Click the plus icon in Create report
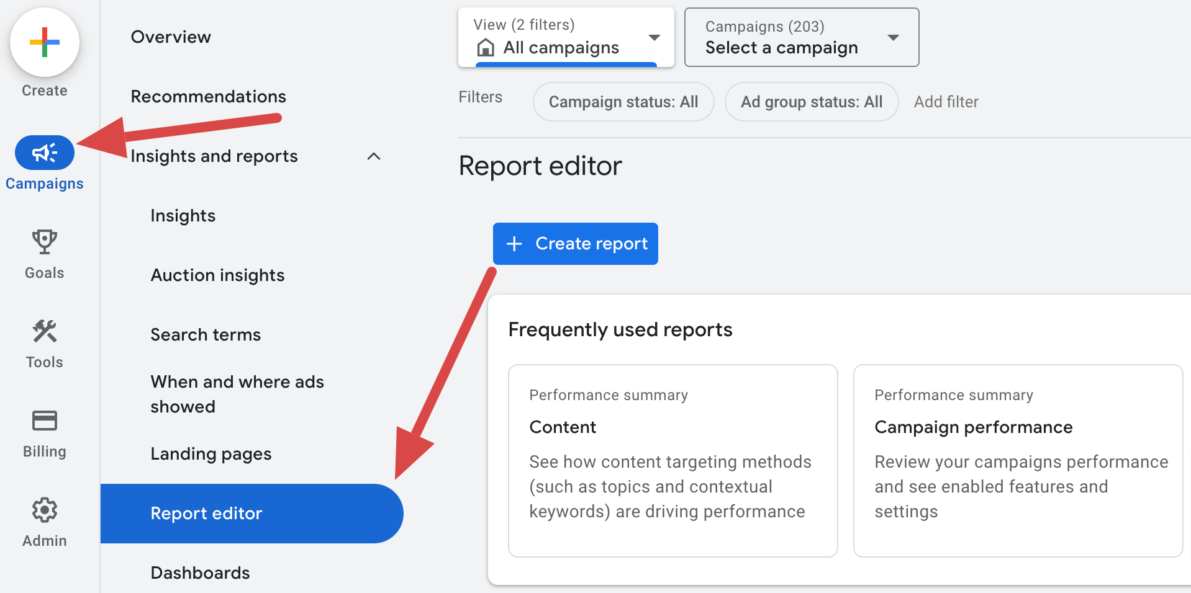Image resolution: width=1191 pixels, height=593 pixels. coord(514,244)
